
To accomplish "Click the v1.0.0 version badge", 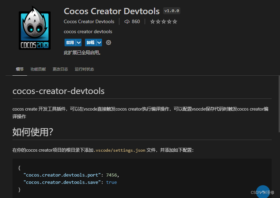I will [172, 11].
